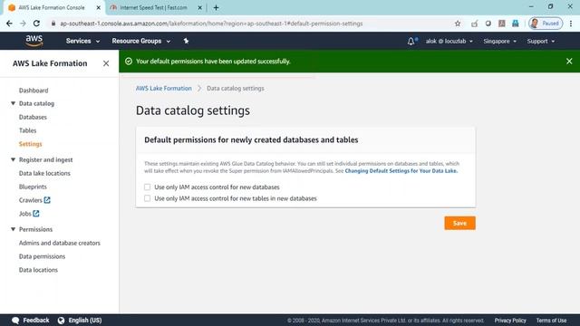Open the notifications bell icon
This screenshot has width=580, height=326.
(x=411, y=41)
